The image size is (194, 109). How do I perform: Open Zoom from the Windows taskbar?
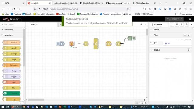point(72,107)
